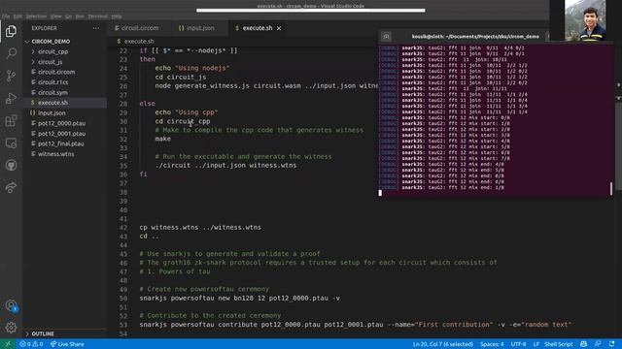Click the Copilot status bar icon
This screenshot has width=622, height=349.
pyautogui.click(x=583, y=344)
